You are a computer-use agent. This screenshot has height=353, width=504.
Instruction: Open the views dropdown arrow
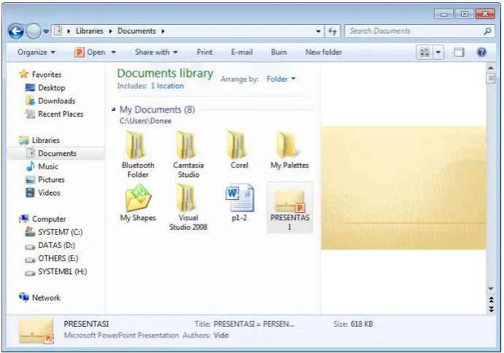pyautogui.click(x=438, y=52)
